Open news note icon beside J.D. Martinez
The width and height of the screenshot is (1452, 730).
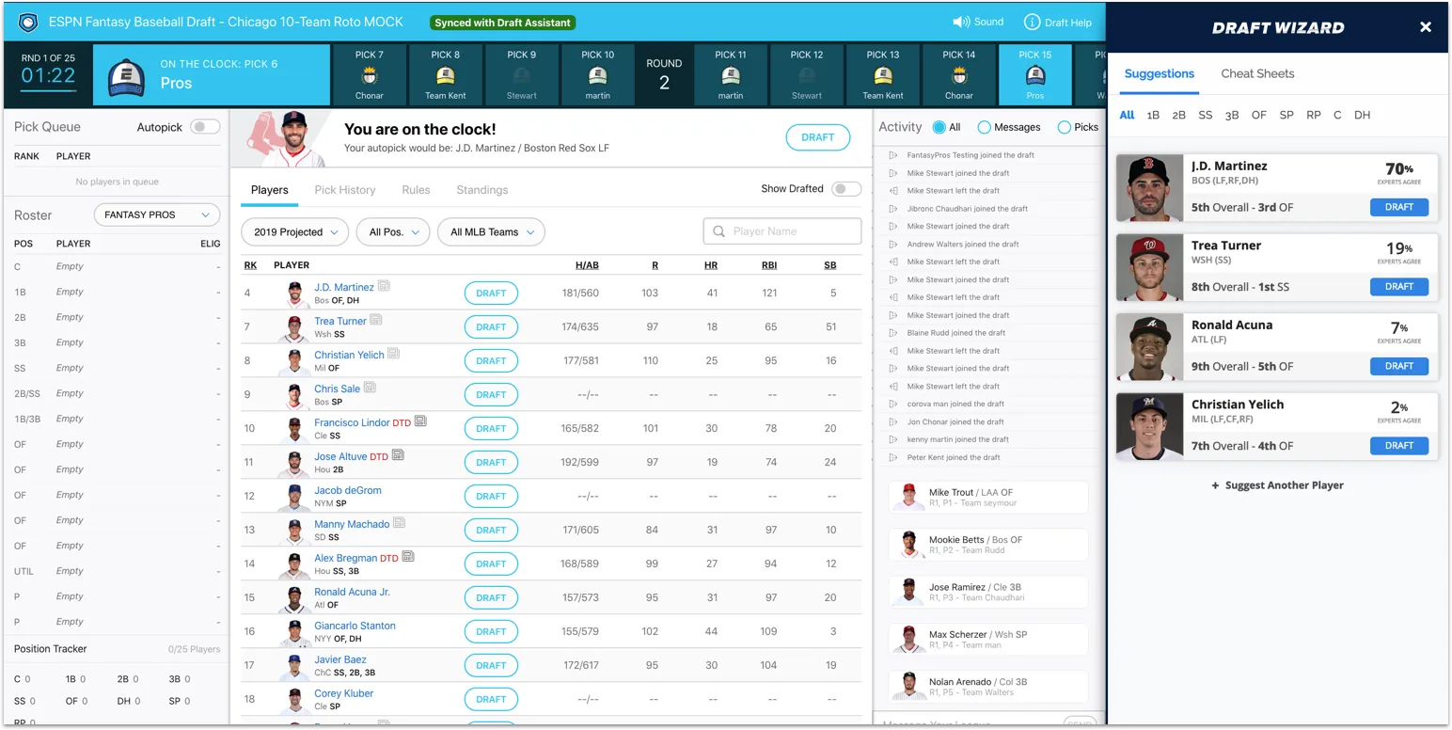(384, 286)
